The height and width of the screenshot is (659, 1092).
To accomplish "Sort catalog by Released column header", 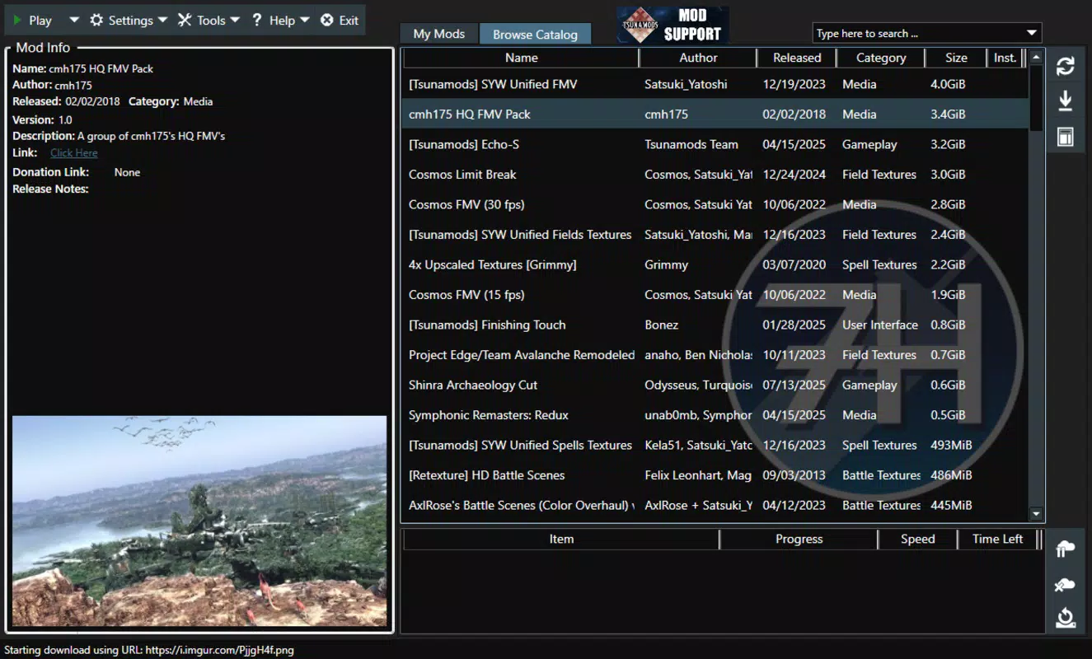I will coord(797,58).
